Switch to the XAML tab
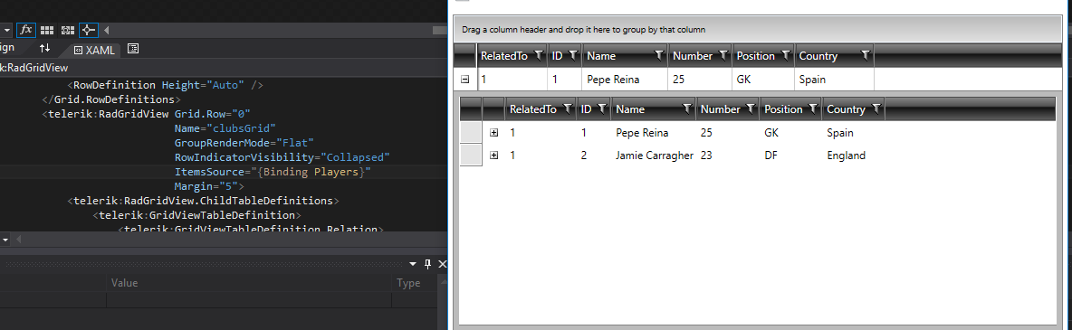This screenshot has height=330, width=1072. click(x=94, y=50)
